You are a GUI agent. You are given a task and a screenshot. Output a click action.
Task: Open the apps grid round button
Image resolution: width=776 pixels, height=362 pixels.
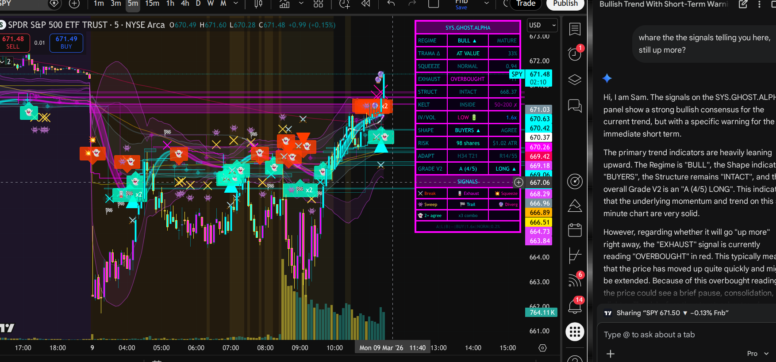point(575,332)
